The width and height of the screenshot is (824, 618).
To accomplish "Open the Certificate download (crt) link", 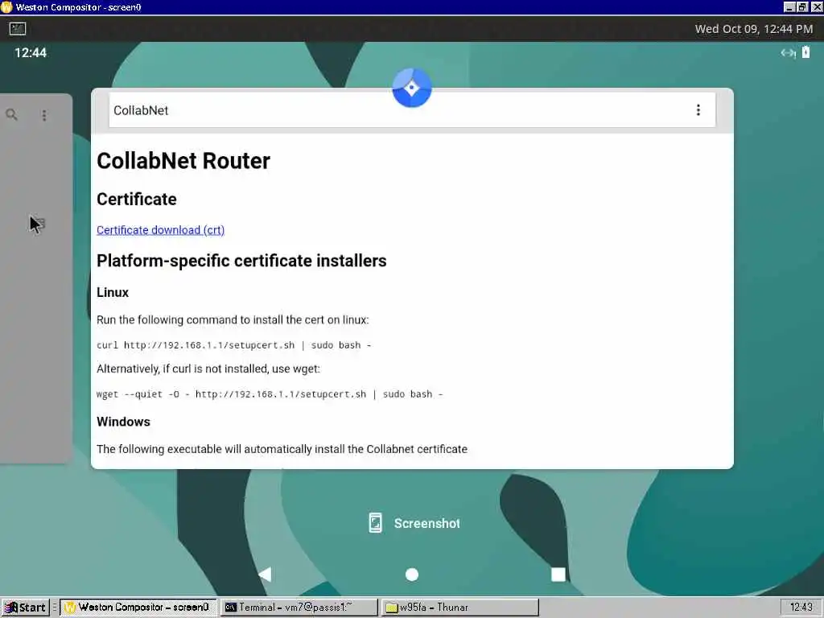I will [x=160, y=230].
